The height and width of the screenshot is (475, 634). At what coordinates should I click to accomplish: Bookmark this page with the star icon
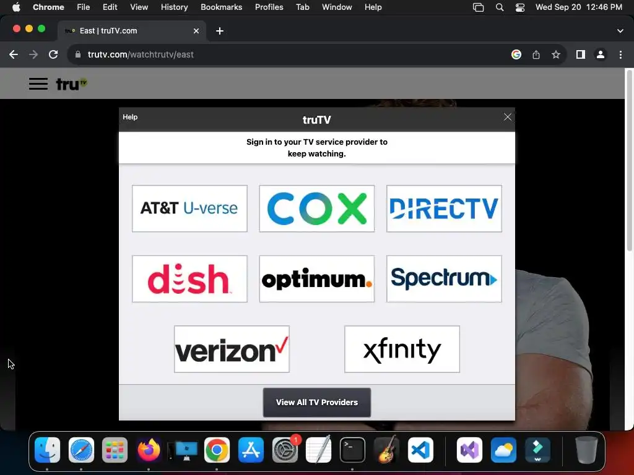(556, 54)
